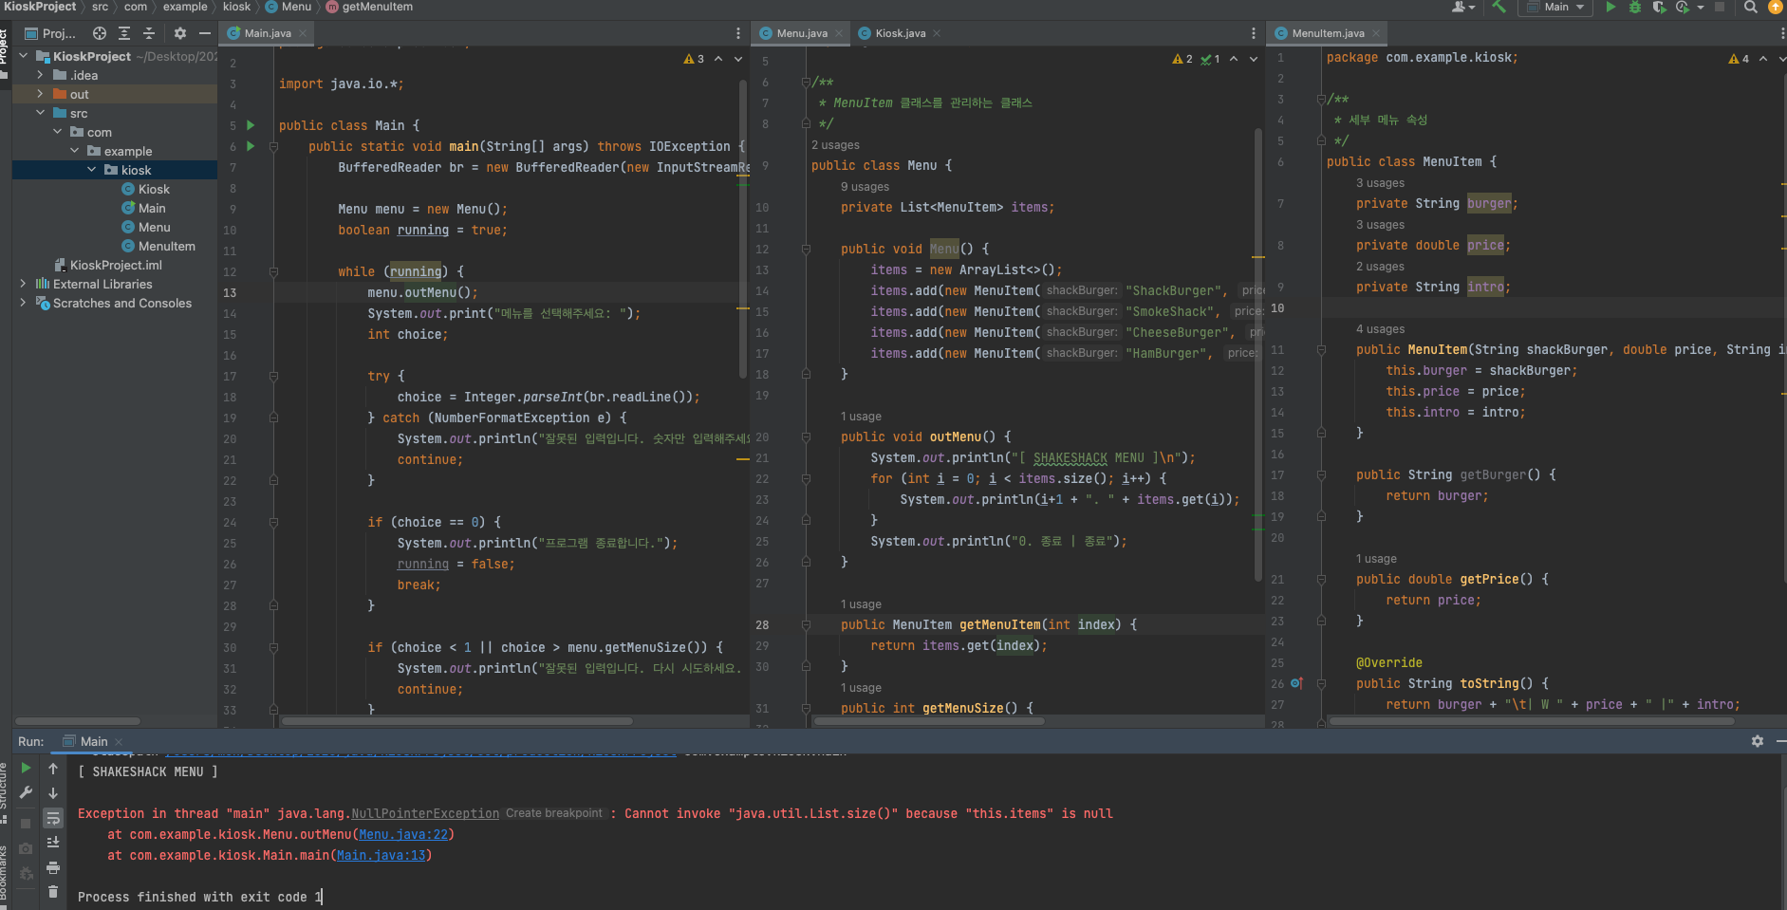The image size is (1787, 910).
Task: Click the NullPointerException link in console
Action: point(425,814)
